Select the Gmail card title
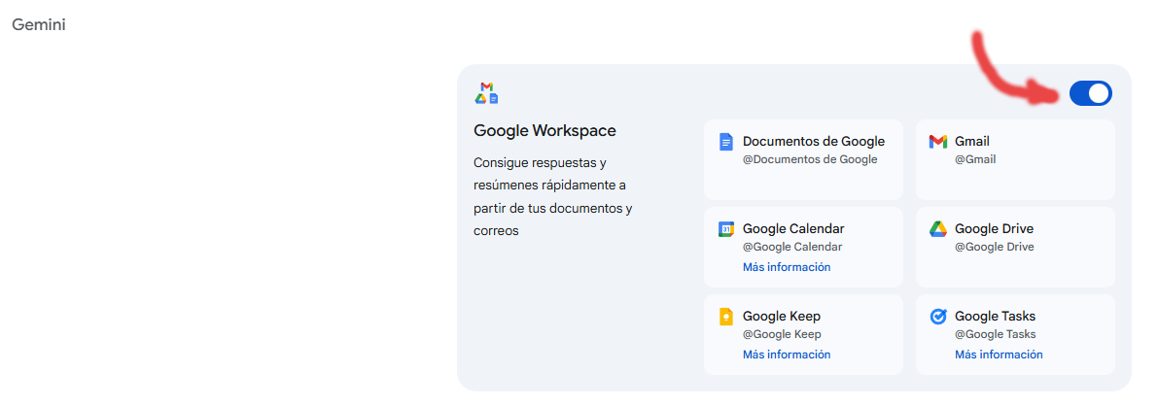 click(972, 141)
